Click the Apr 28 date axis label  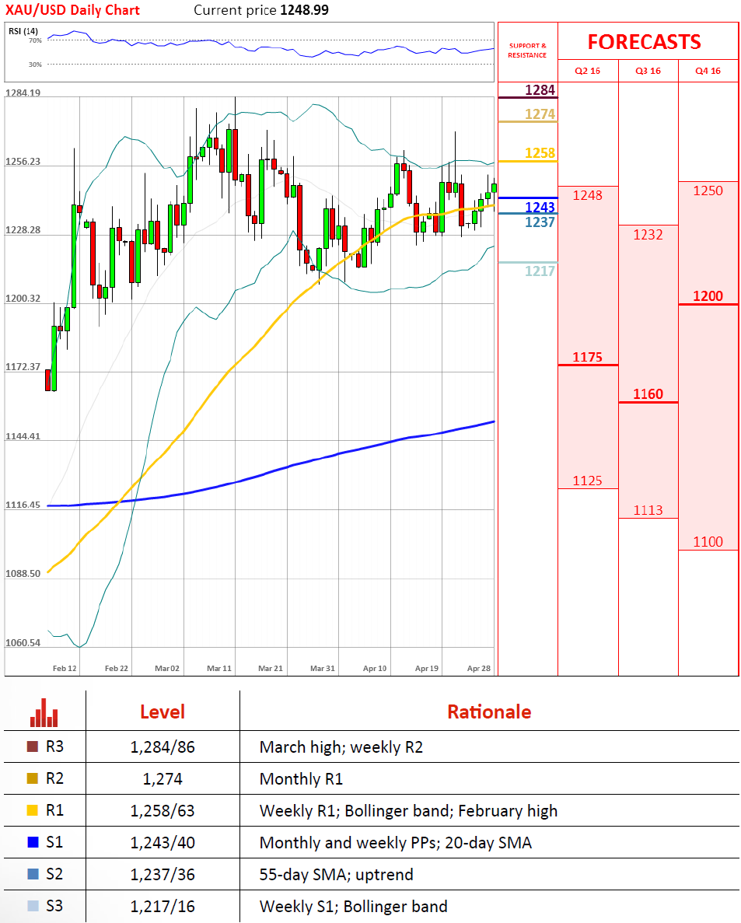point(479,668)
